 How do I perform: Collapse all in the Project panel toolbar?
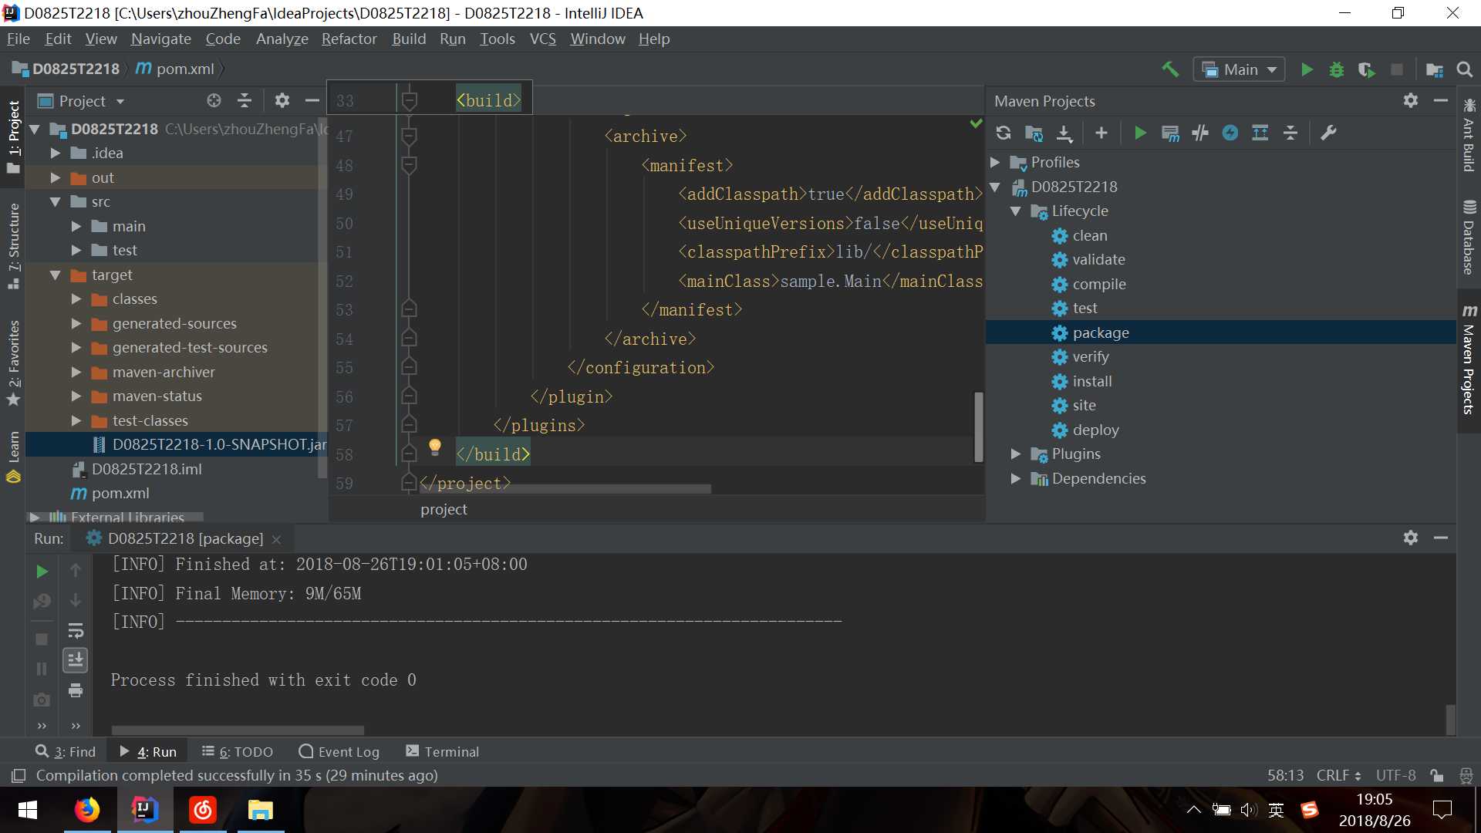(245, 100)
